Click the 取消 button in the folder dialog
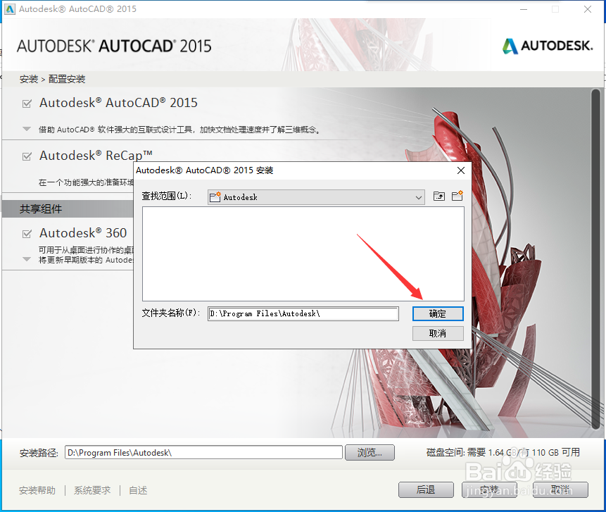This screenshot has height=512, width=606. [x=438, y=333]
